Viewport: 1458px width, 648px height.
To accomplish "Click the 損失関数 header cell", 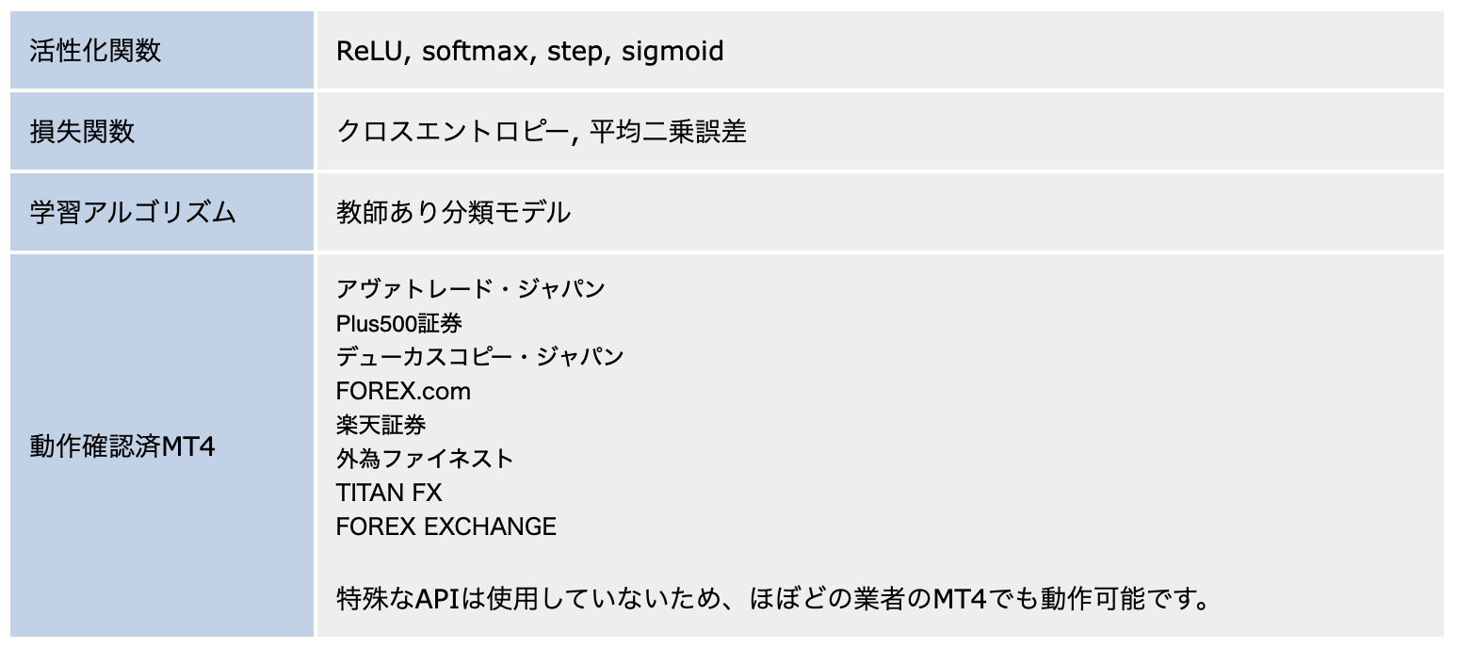I will pos(83,132).
